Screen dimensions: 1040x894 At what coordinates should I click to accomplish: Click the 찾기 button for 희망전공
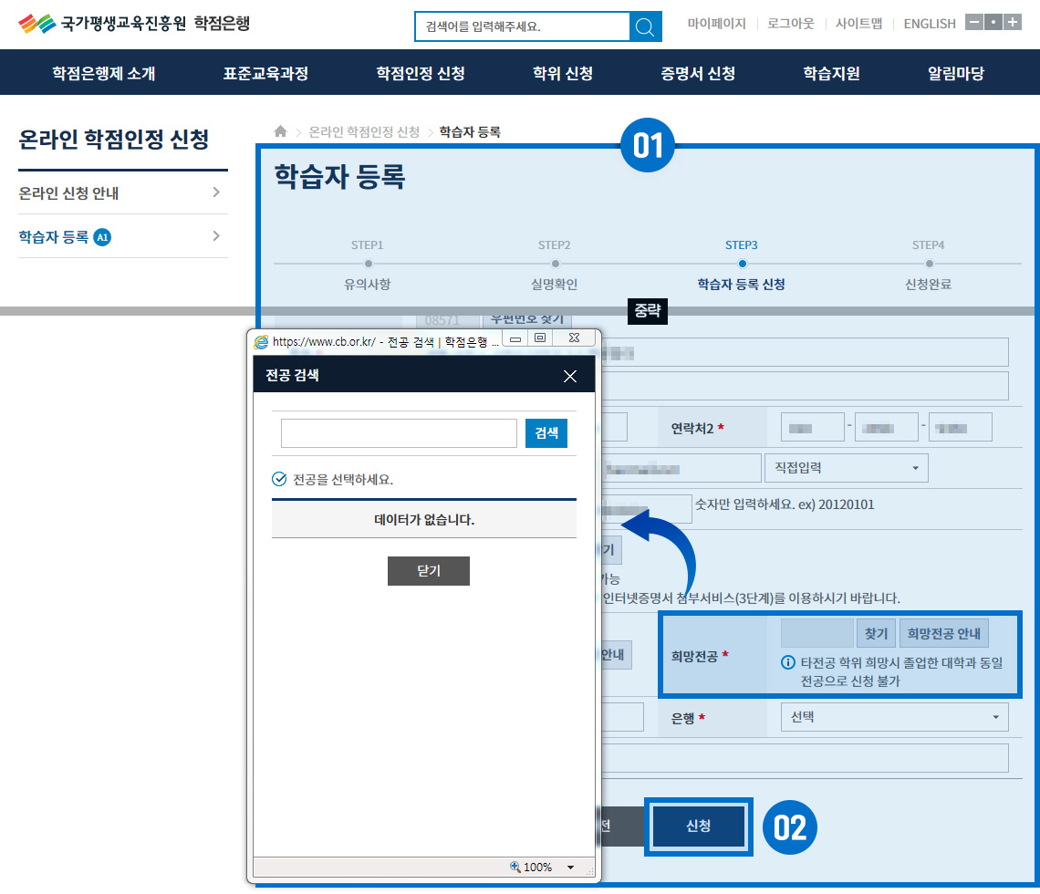[876, 633]
